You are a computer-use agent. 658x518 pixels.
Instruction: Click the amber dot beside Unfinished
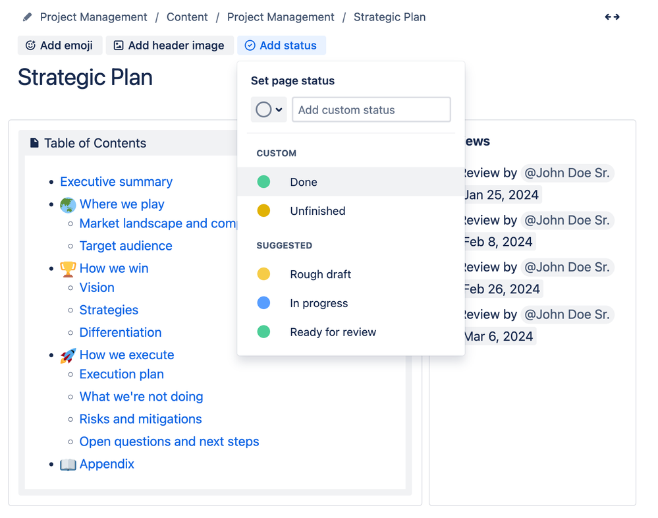(x=263, y=211)
